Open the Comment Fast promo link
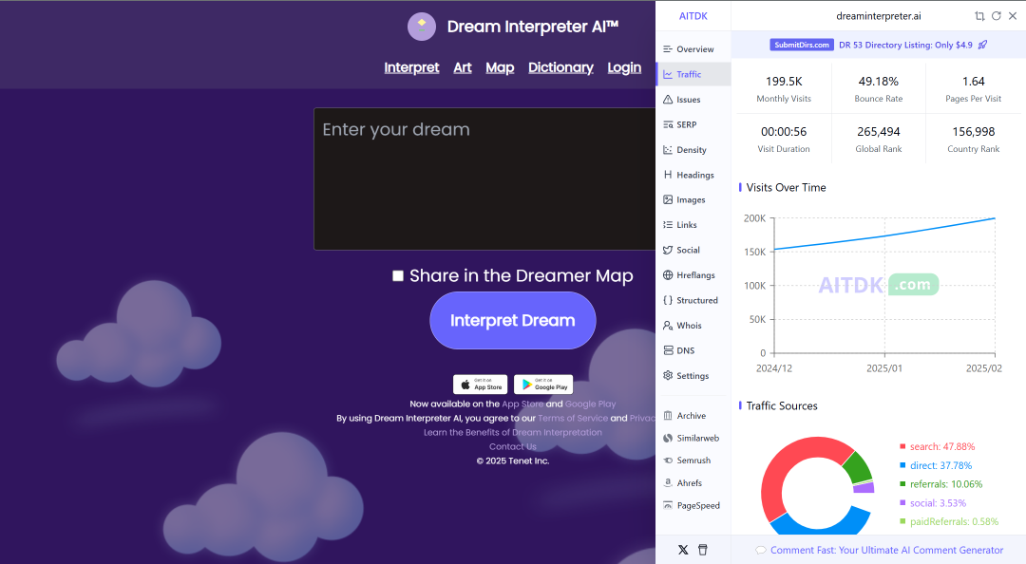 click(886, 551)
